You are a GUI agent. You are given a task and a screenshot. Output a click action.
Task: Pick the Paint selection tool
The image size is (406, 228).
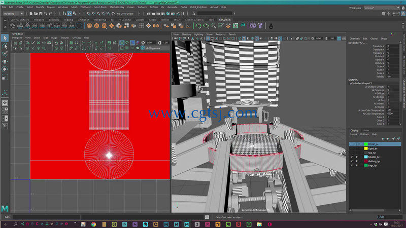(x=5, y=54)
